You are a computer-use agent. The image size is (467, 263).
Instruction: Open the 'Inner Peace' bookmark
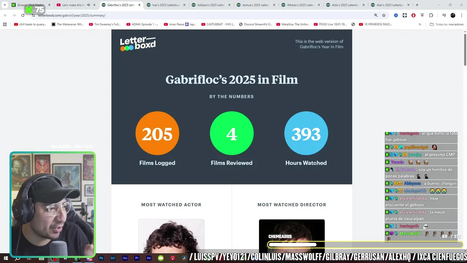pos(180,24)
